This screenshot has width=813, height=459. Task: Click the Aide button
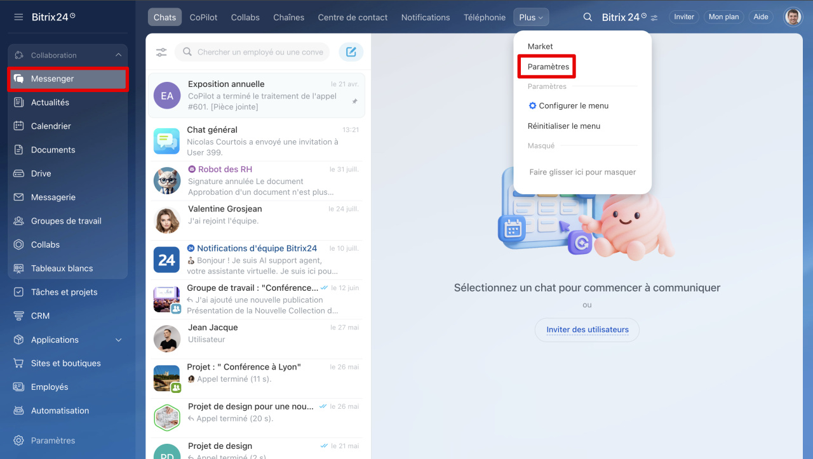click(761, 17)
